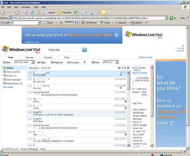Click the message list scroll down arrow

click(x=128, y=145)
